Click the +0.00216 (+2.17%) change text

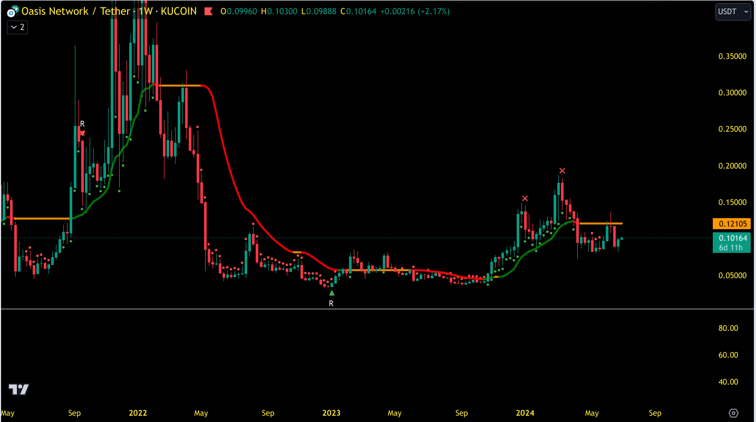tap(415, 11)
